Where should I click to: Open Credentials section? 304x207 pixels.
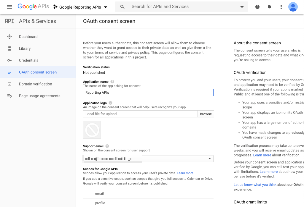coord(28,60)
